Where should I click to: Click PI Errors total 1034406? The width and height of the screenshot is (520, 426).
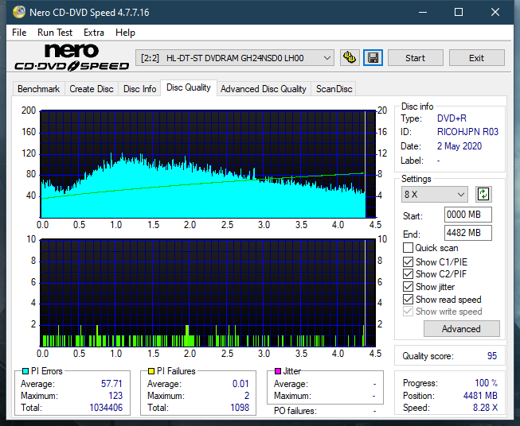(106, 408)
